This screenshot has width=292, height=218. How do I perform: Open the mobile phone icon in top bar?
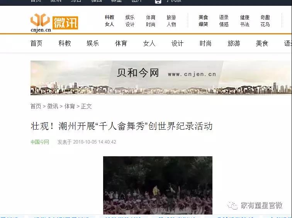click(x=158, y=2)
